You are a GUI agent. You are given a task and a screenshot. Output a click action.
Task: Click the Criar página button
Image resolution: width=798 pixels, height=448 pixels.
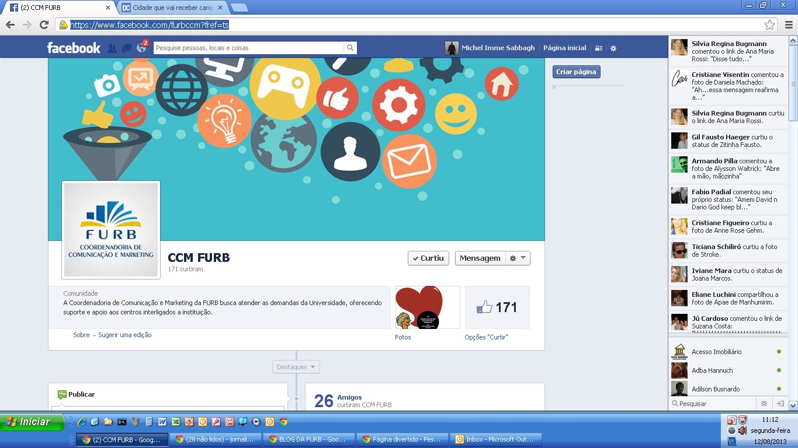point(577,72)
